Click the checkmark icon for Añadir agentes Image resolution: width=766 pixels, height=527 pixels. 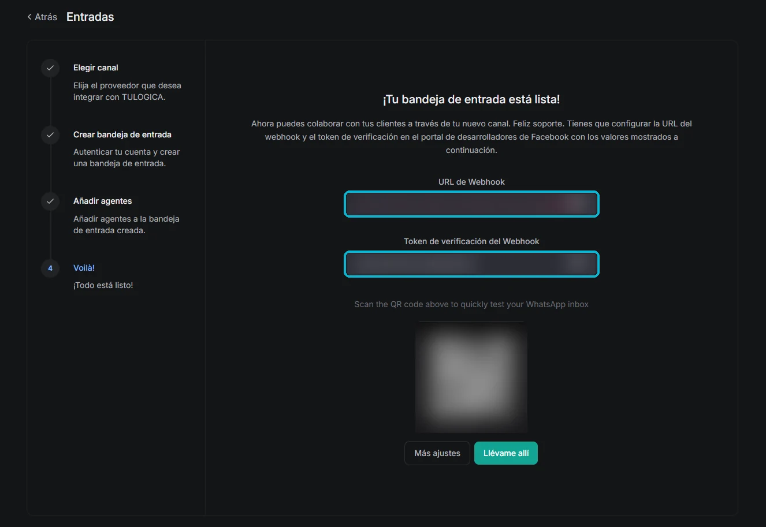50,201
